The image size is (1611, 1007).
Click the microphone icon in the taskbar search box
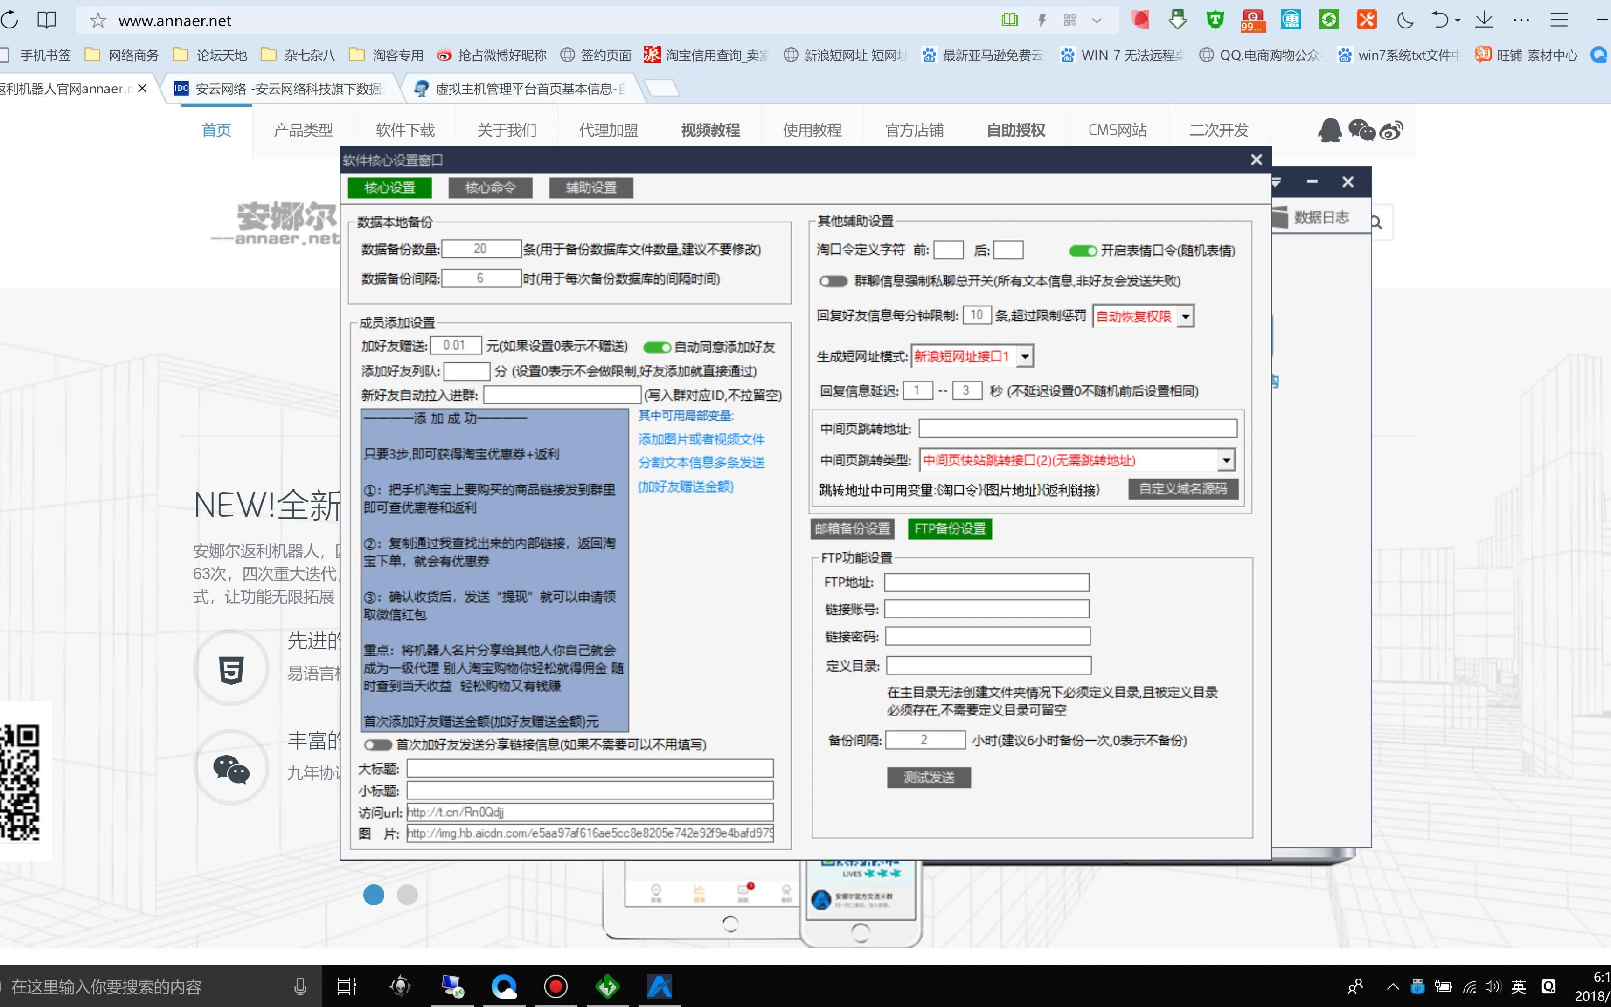300,986
